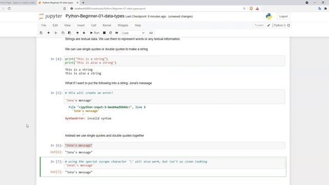Click the Out[7]: prompt label
Screen dimensions: 329x185
pyautogui.click(x=57, y=172)
